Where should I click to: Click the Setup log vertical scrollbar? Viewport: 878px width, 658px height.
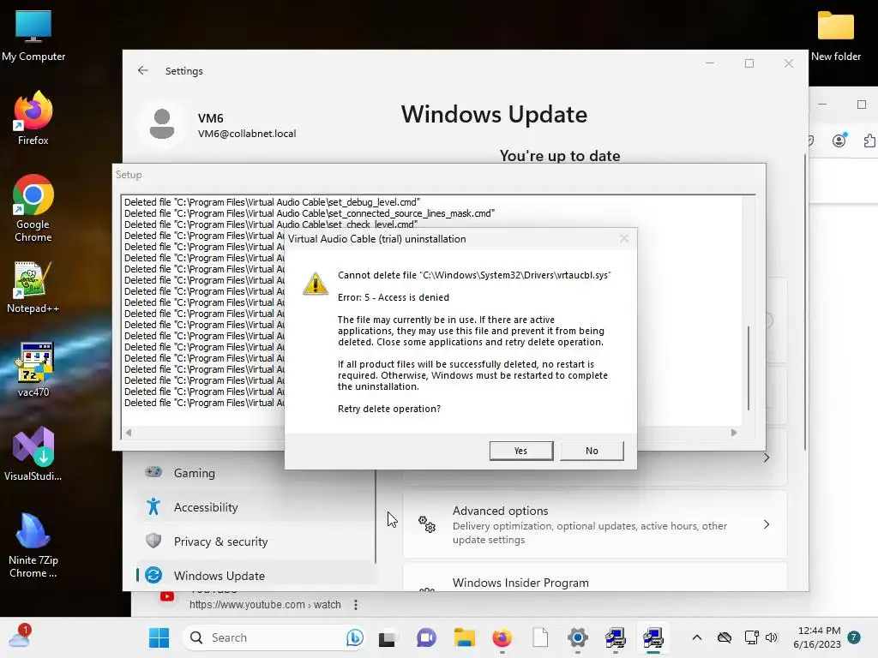coord(749,368)
